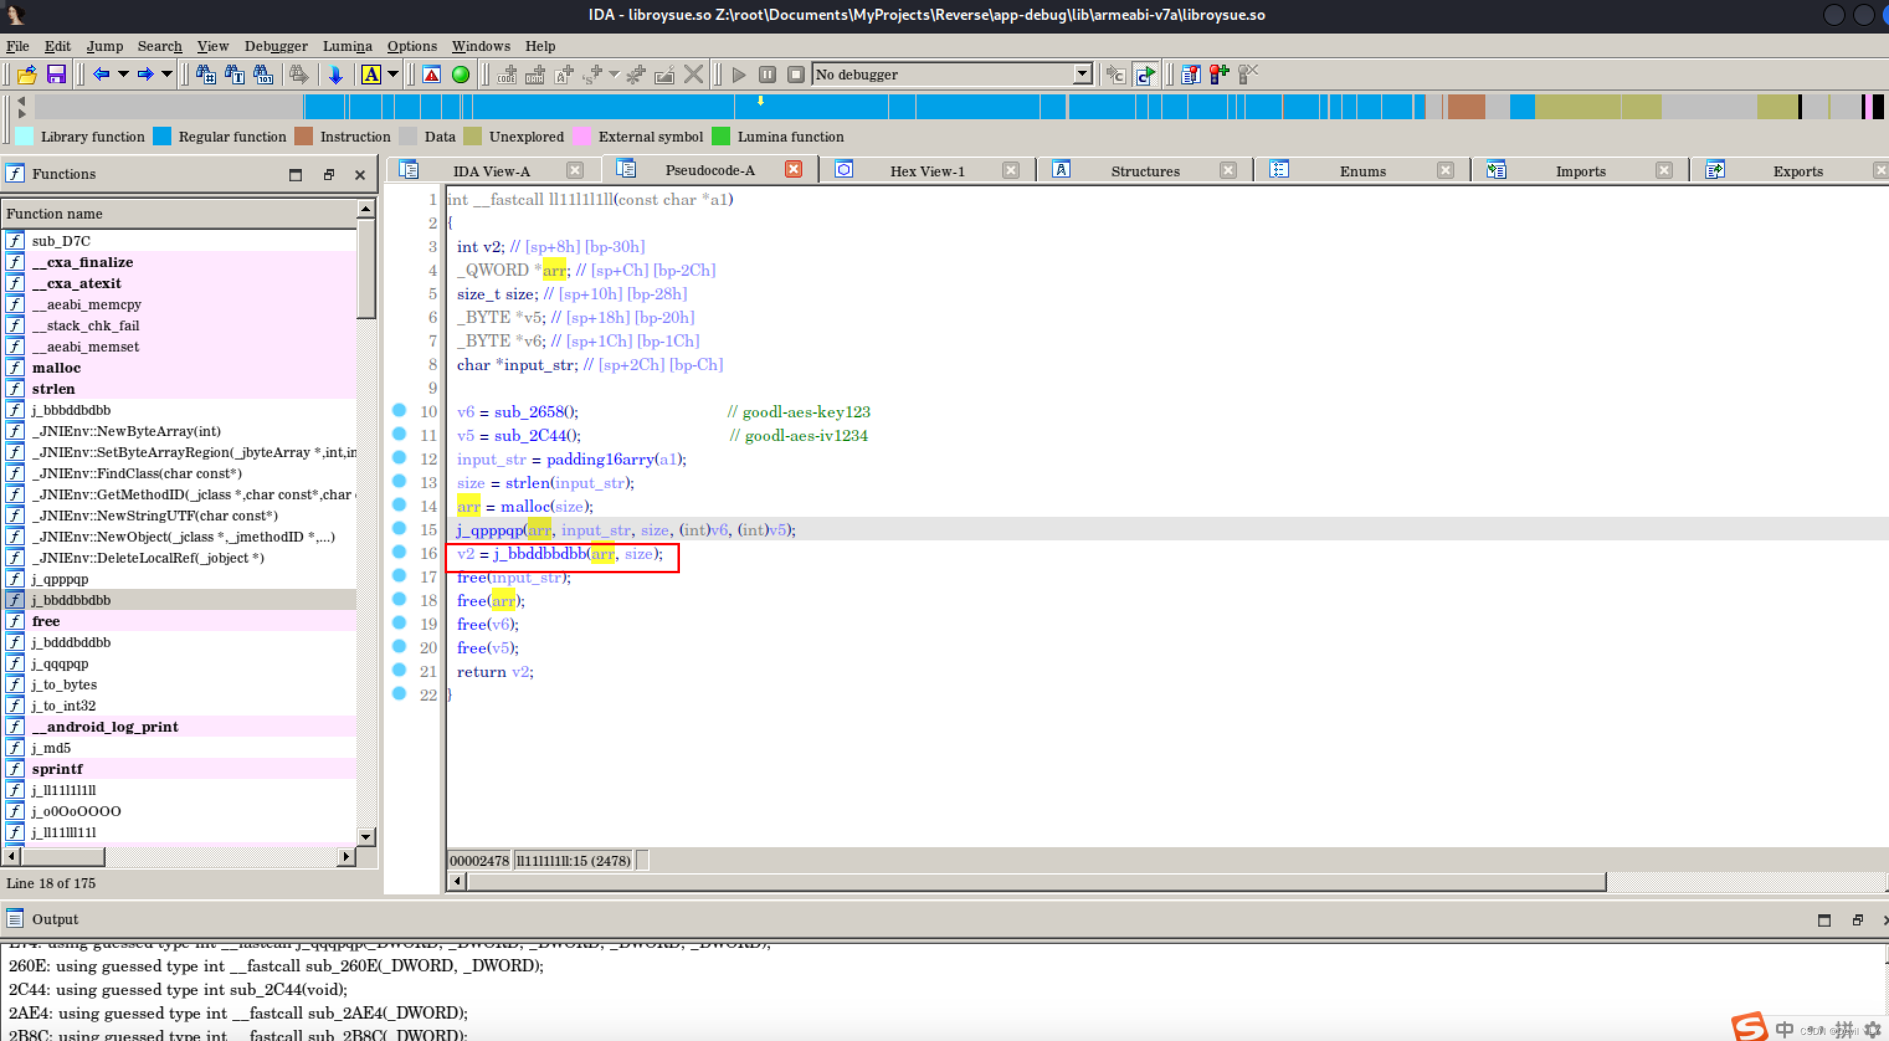This screenshot has width=1889, height=1041.
Task: Select j_qpppqp in the Functions list
Action: [60, 579]
